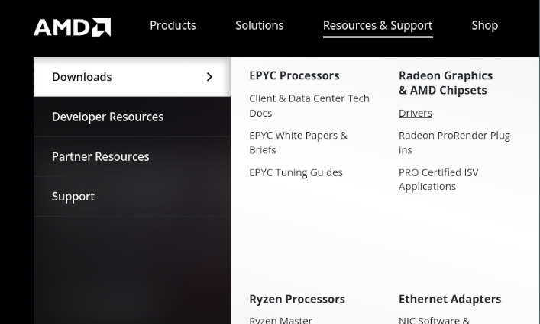The height and width of the screenshot is (324, 540).
Task: Click the EPYC Processors heading
Action: click(294, 75)
